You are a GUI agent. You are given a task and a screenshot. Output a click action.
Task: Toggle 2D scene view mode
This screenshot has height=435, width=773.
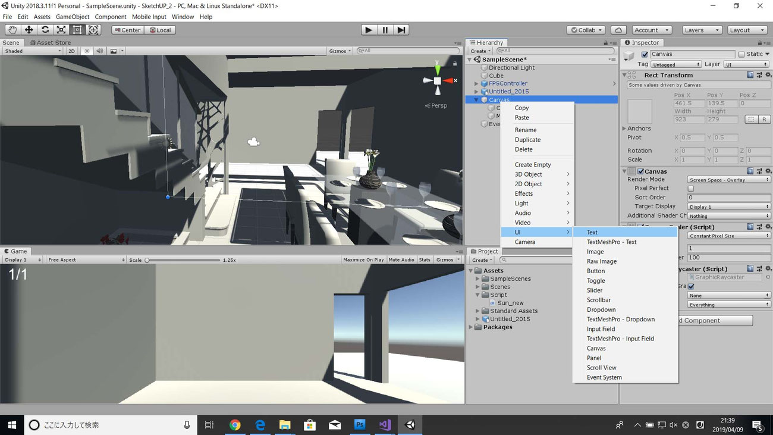(71, 51)
